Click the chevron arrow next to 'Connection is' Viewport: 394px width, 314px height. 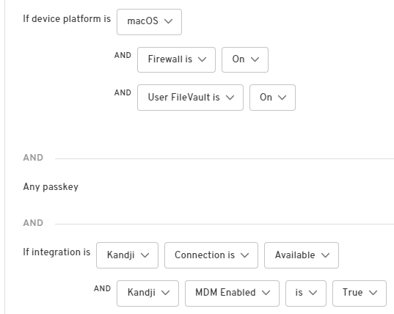(x=244, y=255)
